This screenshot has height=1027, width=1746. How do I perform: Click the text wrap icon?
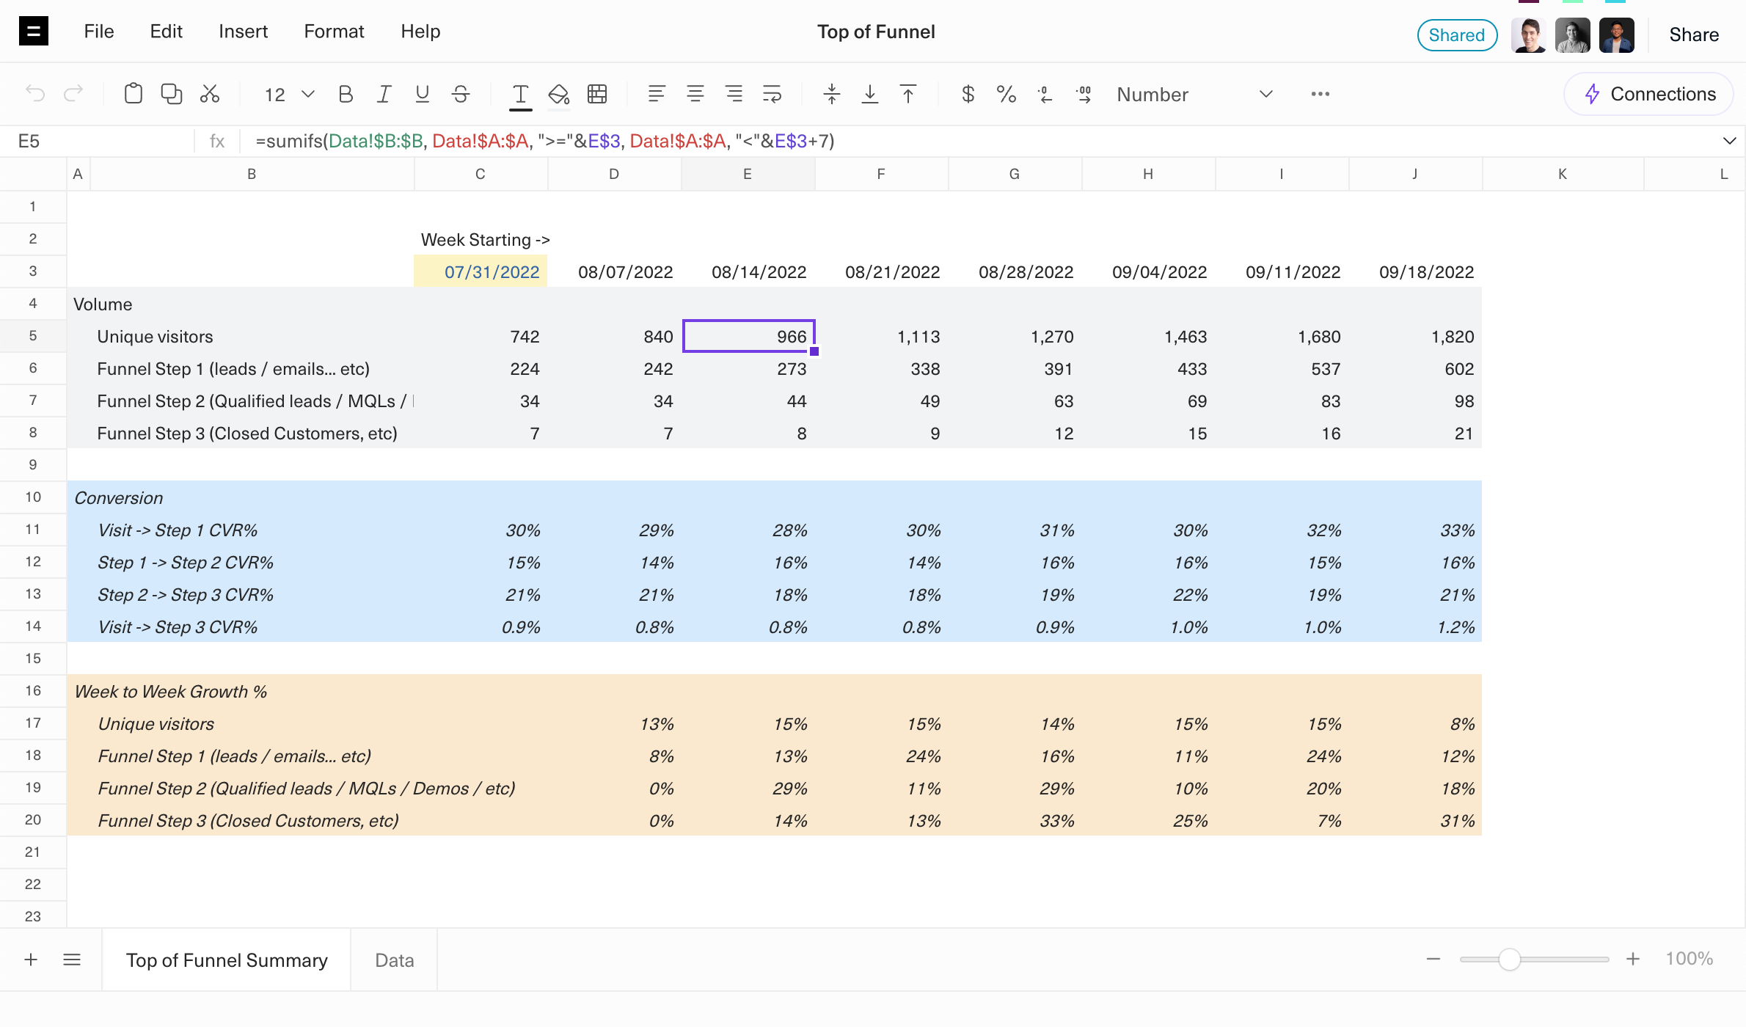click(772, 94)
